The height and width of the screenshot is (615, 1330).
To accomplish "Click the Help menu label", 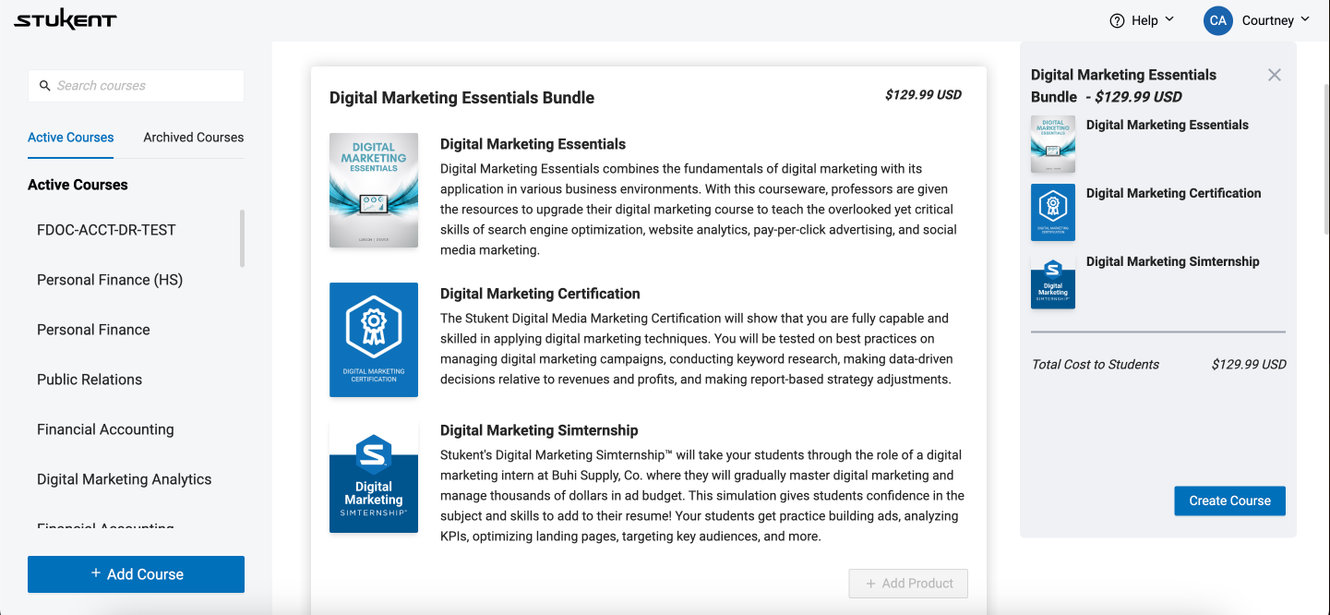I will coord(1144,20).
